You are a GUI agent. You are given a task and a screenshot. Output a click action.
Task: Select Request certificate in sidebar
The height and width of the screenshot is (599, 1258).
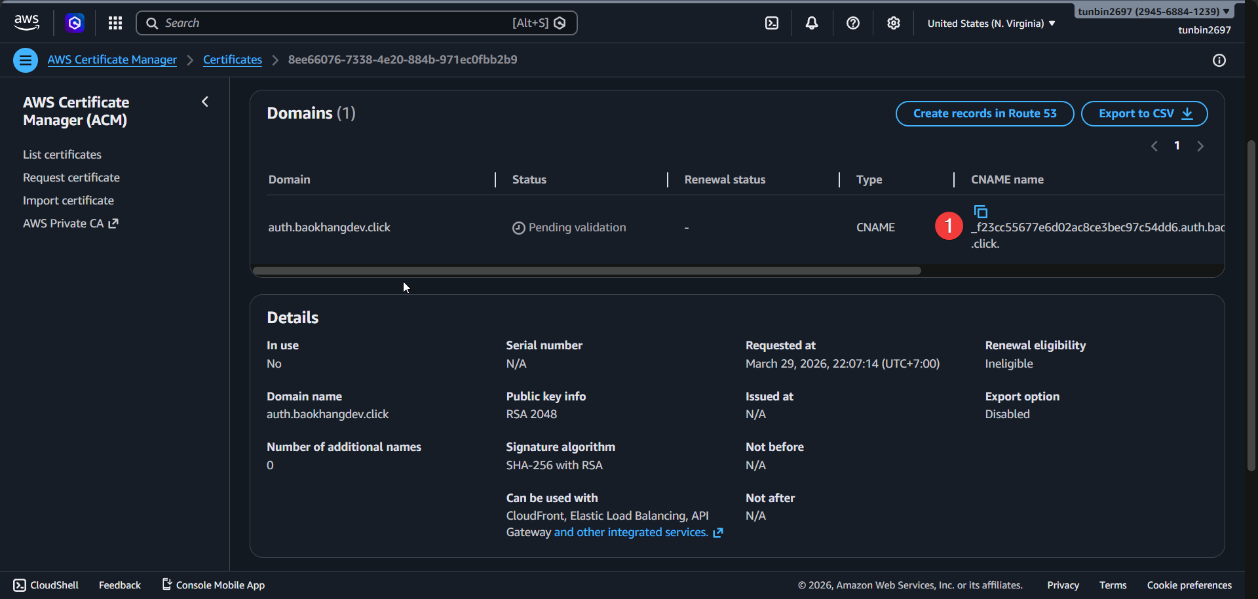point(71,178)
